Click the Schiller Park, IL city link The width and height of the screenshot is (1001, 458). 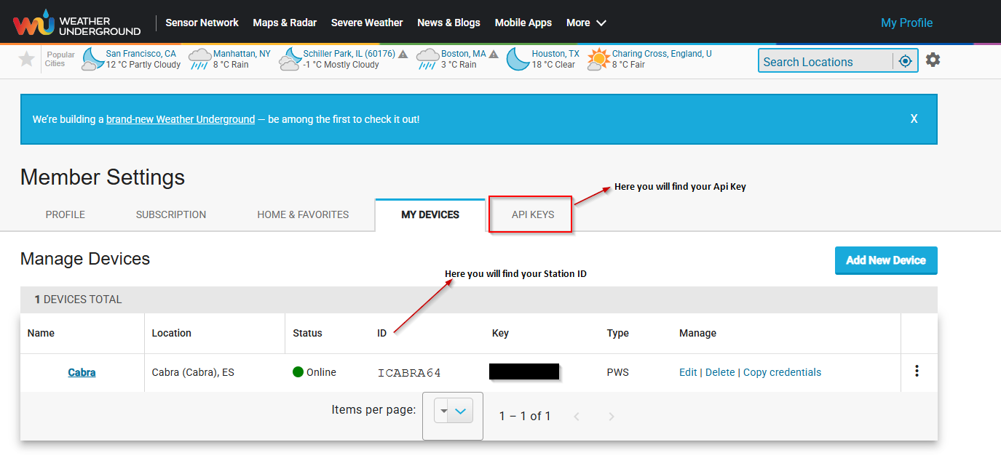point(349,54)
